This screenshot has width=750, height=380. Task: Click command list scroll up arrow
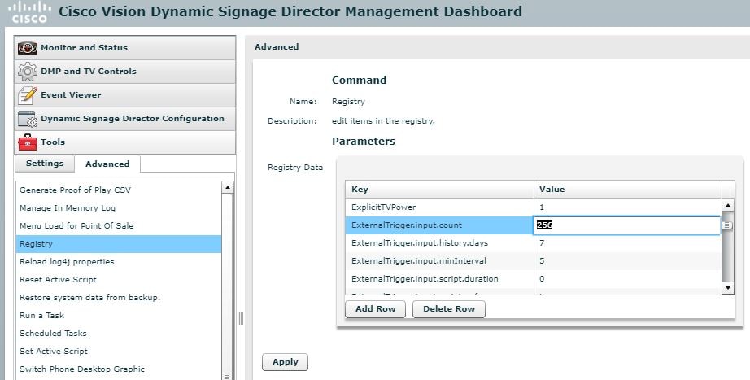(x=228, y=188)
